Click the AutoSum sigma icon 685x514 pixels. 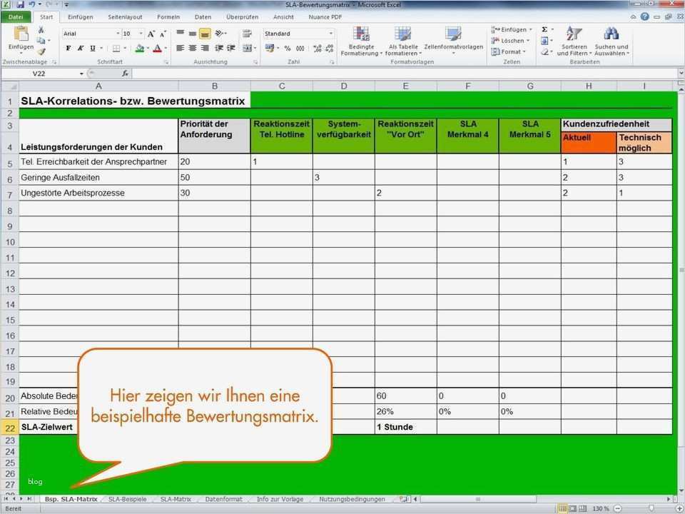[x=544, y=29]
